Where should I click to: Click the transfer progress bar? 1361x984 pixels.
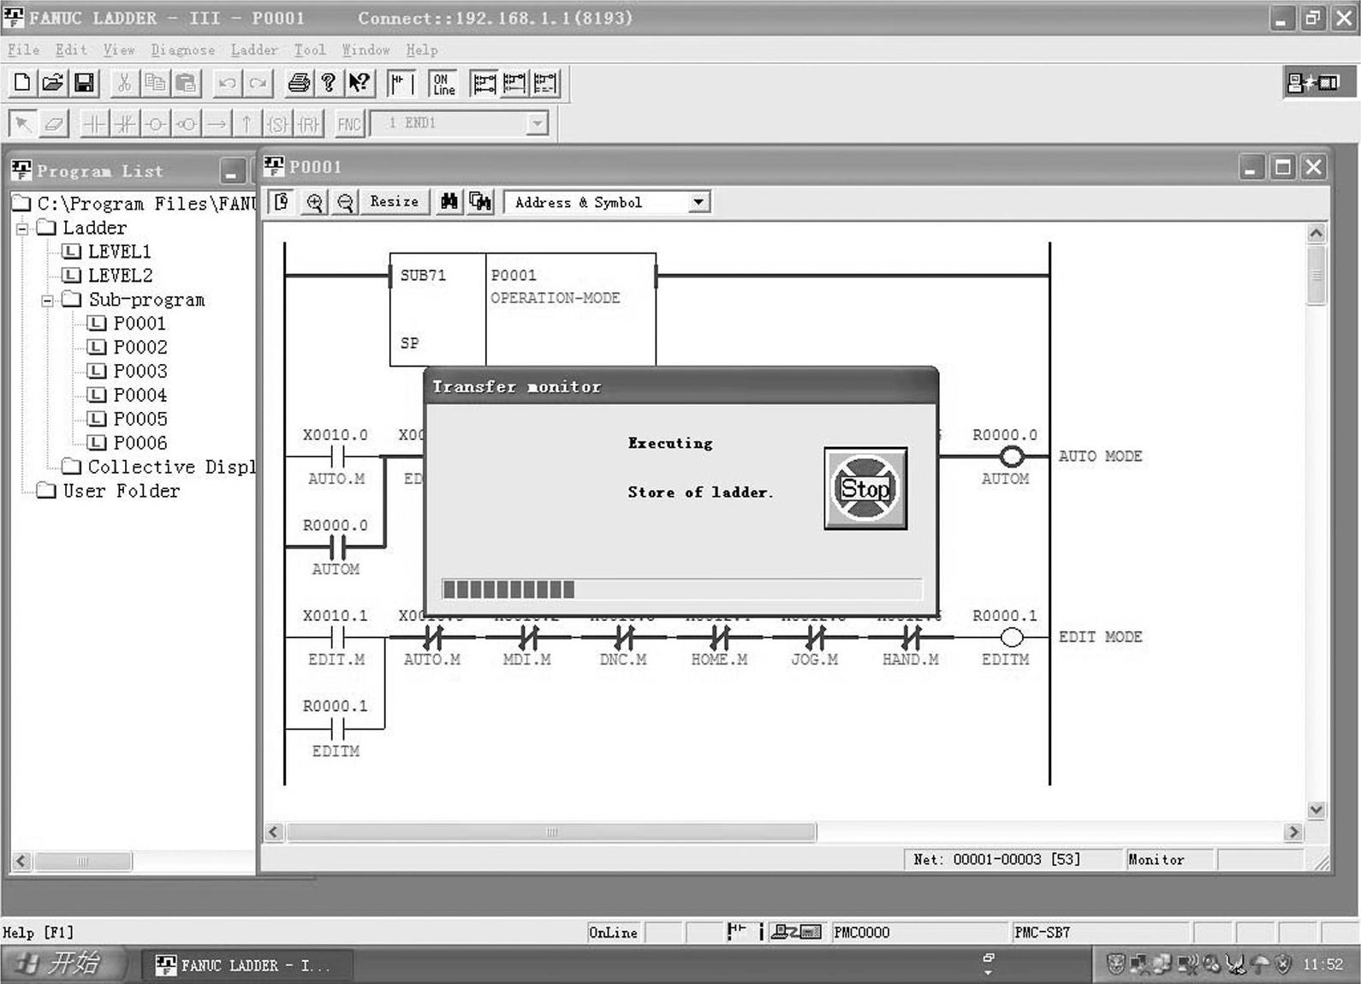(x=681, y=589)
